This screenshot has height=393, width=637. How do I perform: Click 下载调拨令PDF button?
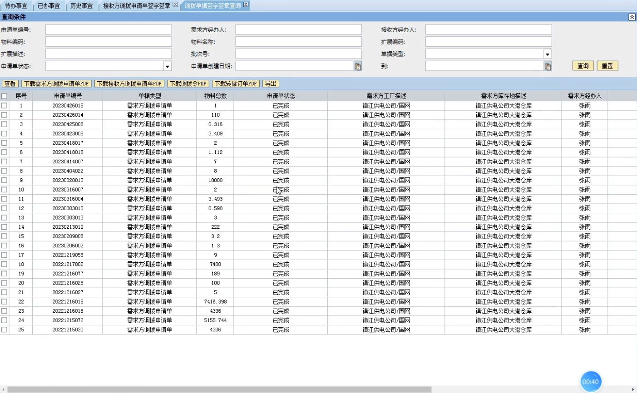coord(188,84)
